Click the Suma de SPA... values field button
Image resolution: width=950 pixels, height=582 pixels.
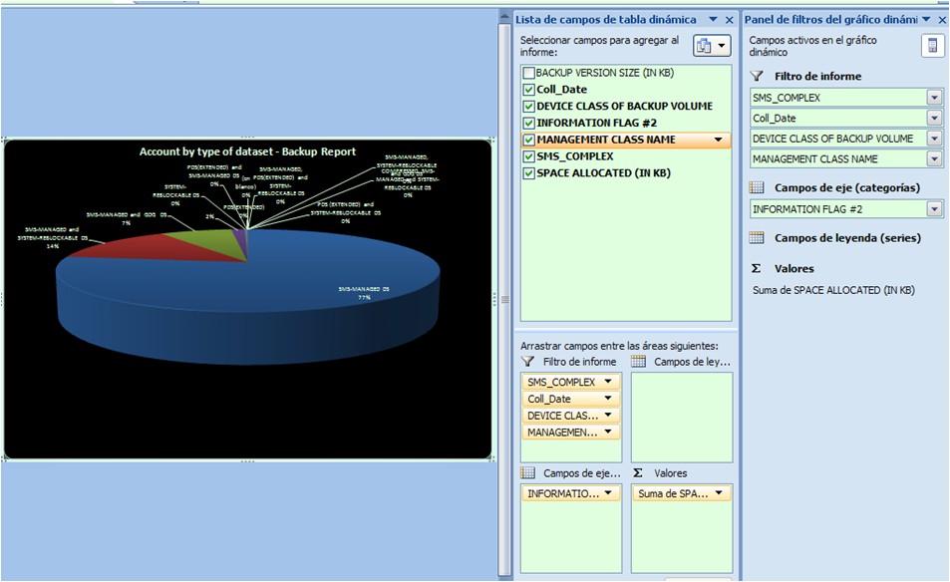click(x=682, y=493)
